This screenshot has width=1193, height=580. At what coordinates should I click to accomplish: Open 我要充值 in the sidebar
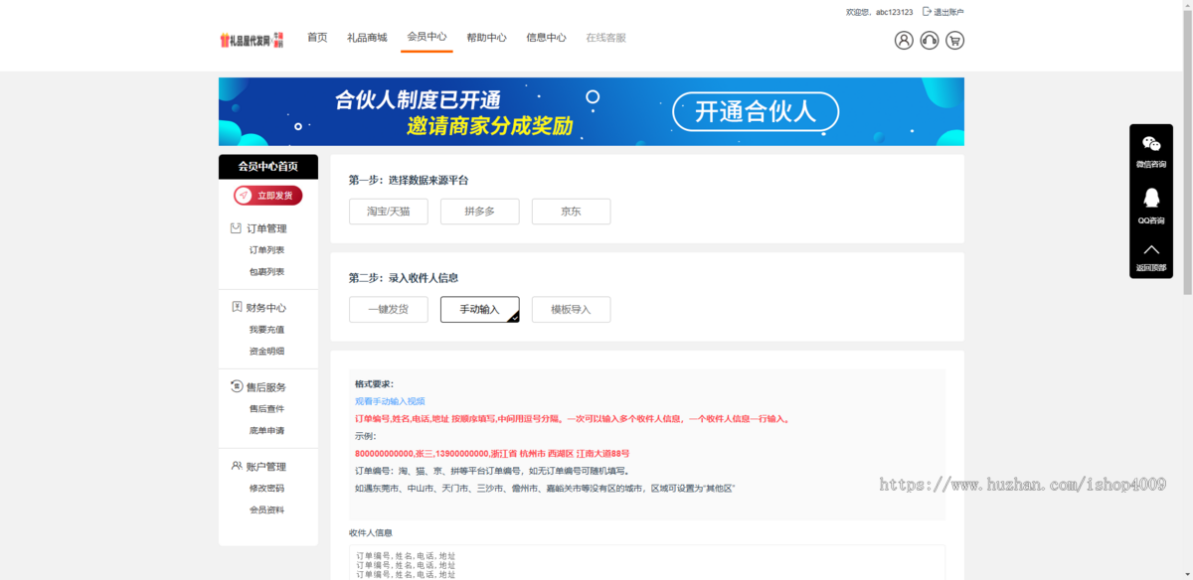(x=266, y=330)
